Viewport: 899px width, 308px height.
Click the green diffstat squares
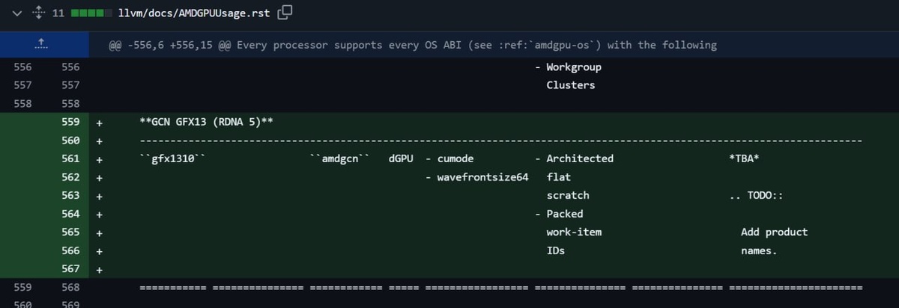point(89,13)
